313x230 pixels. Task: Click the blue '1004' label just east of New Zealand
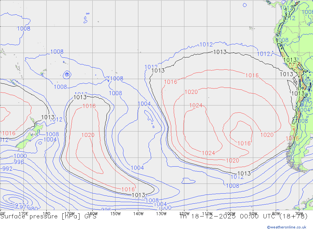[50, 140]
